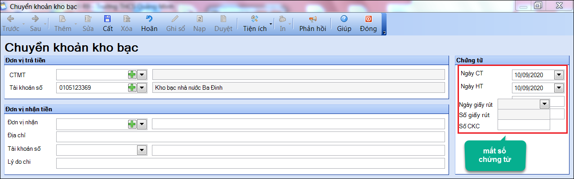Expand the Ngày giấy rút dropdown

pos(544,104)
